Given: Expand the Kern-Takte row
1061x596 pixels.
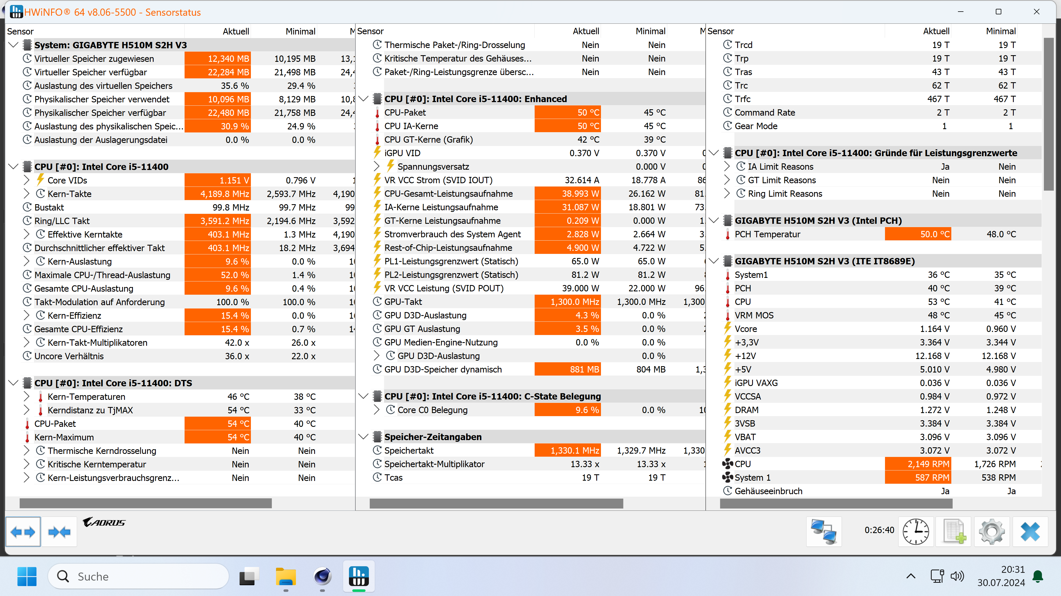Looking at the screenshot, I should coord(27,194).
